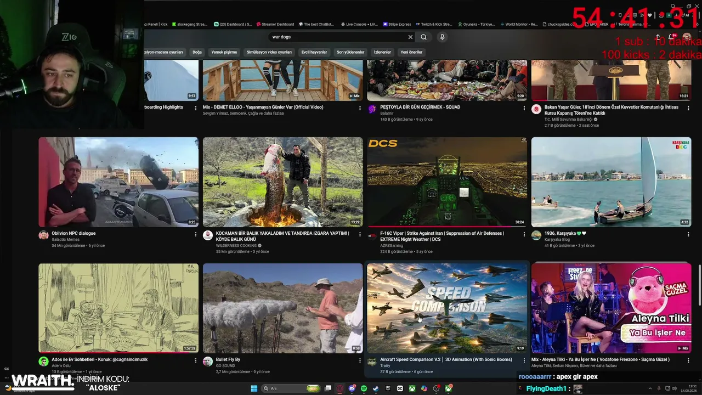Open options menu for Aleyna Tilki mix
The image size is (702, 395).
(x=689, y=360)
